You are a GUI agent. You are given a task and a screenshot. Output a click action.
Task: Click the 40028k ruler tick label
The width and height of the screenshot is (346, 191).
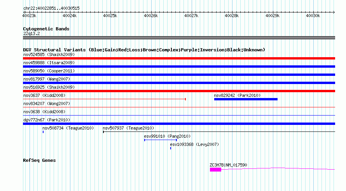(232, 16)
